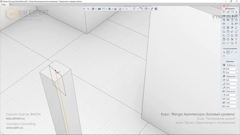This screenshot has height=135, width=240.
Task: Click the Copy icon in toolbar
Action: [130, 9]
